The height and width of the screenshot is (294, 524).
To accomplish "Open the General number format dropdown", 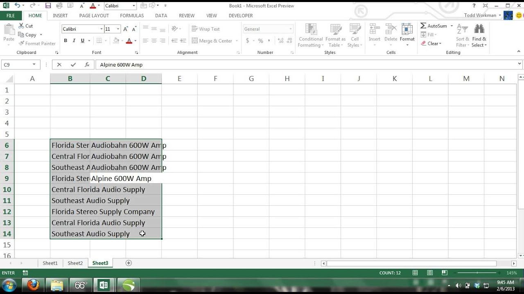I will pyautogui.click(x=291, y=29).
